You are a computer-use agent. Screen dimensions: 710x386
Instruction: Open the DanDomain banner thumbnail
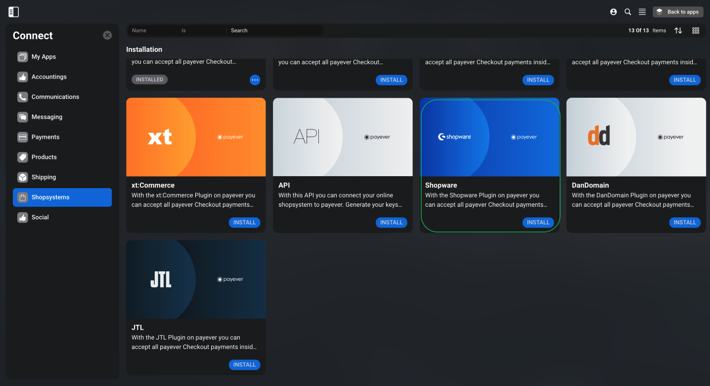[636, 137]
